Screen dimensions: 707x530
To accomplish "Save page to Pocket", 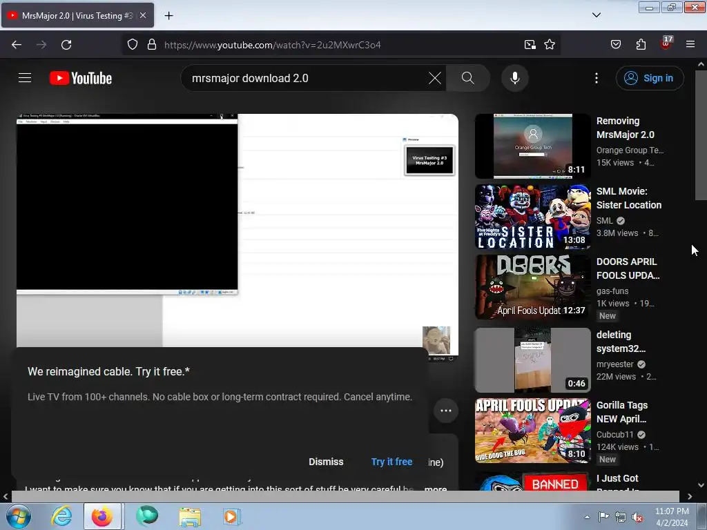I will pyautogui.click(x=615, y=45).
